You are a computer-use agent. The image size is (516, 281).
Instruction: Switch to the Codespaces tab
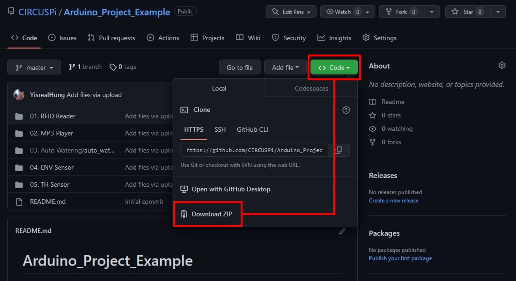[x=311, y=88]
